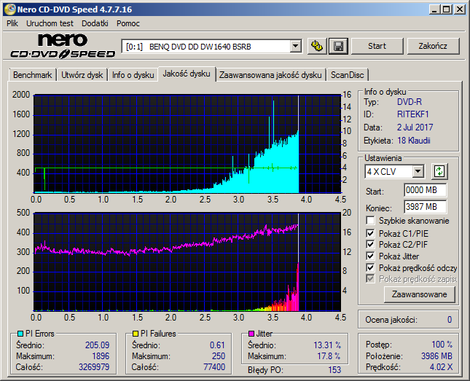Open the Uruchom test menu

[50, 23]
